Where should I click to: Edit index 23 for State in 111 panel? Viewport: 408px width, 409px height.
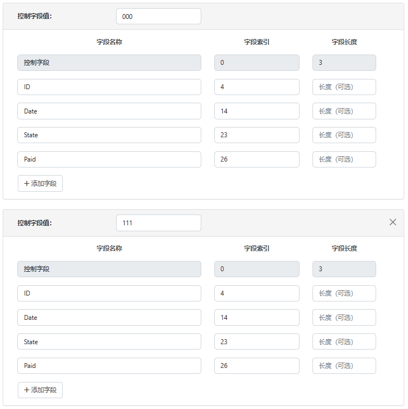256,341
